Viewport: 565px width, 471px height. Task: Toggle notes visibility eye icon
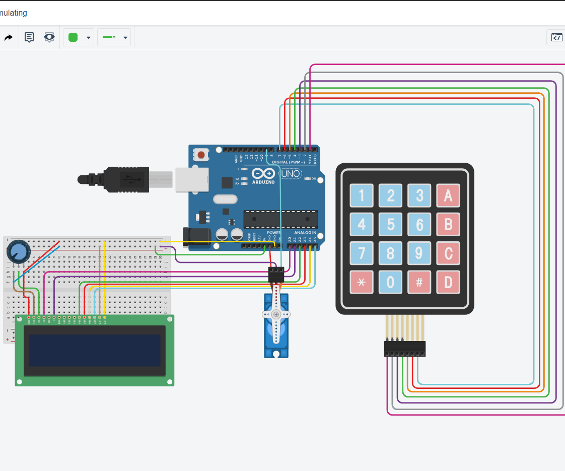pyautogui.click(x=49, y=37)
